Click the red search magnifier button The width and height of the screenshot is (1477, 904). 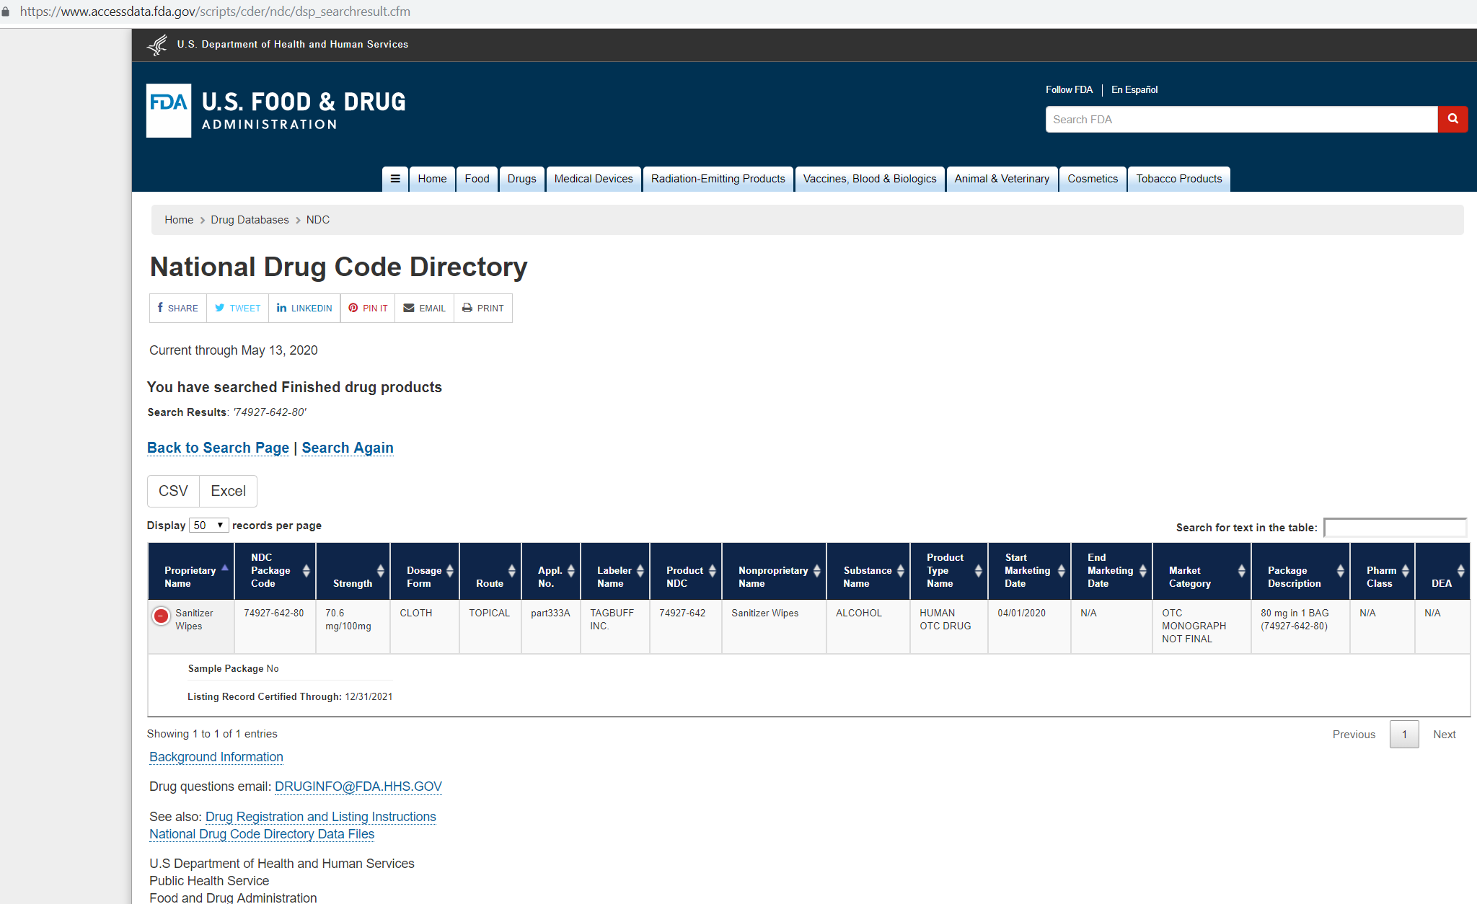[x=1452, y=119]
